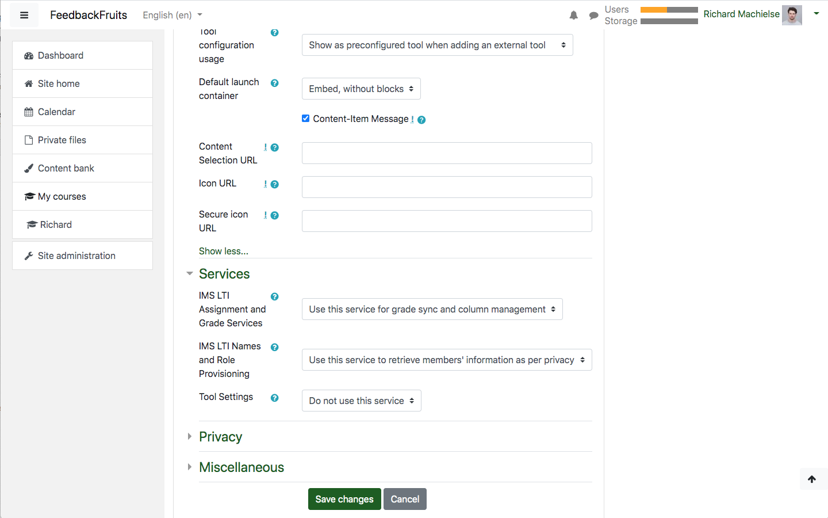The image size is (828, 518).
Task: Open help for Tool Settings
Action: pos(274,398)
